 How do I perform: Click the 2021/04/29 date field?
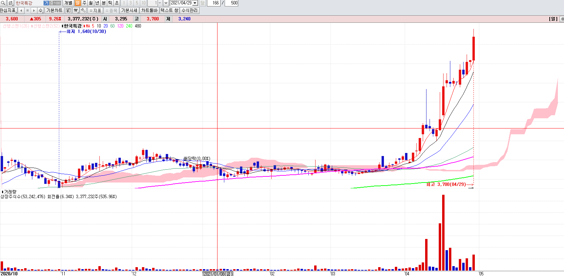[181, 3]
